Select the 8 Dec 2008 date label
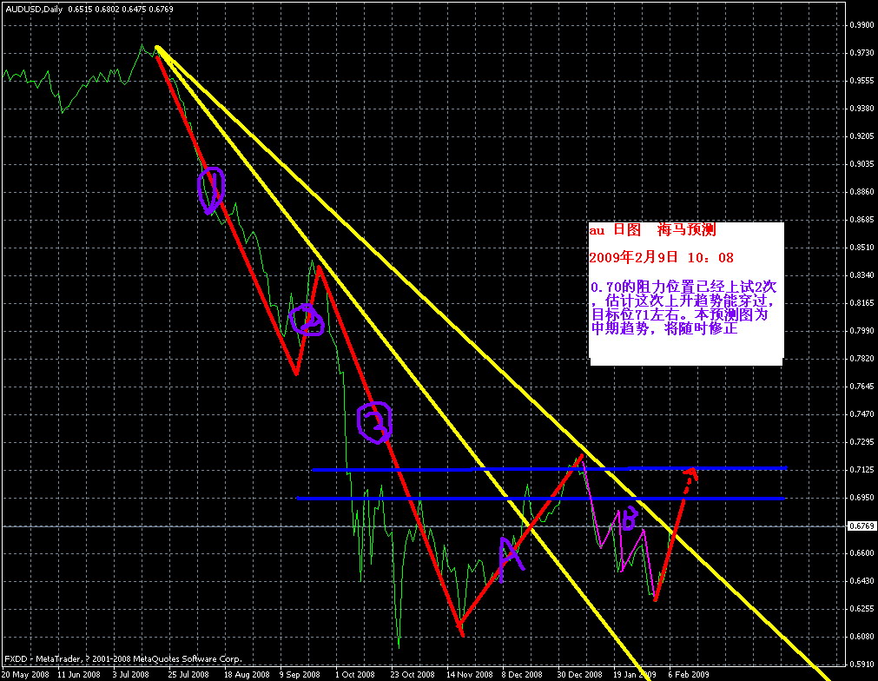Viewport: 878px width, 681px height. pyautogui.click(x=522, y=674)
